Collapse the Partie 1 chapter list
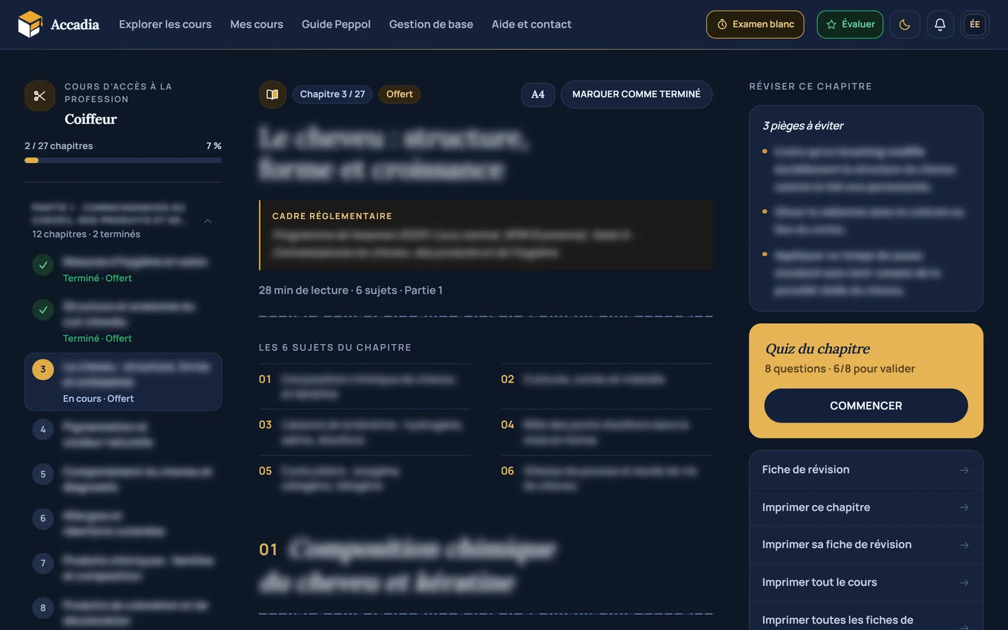The width and height of the screenshot is (1008, 630). [208, 221]
